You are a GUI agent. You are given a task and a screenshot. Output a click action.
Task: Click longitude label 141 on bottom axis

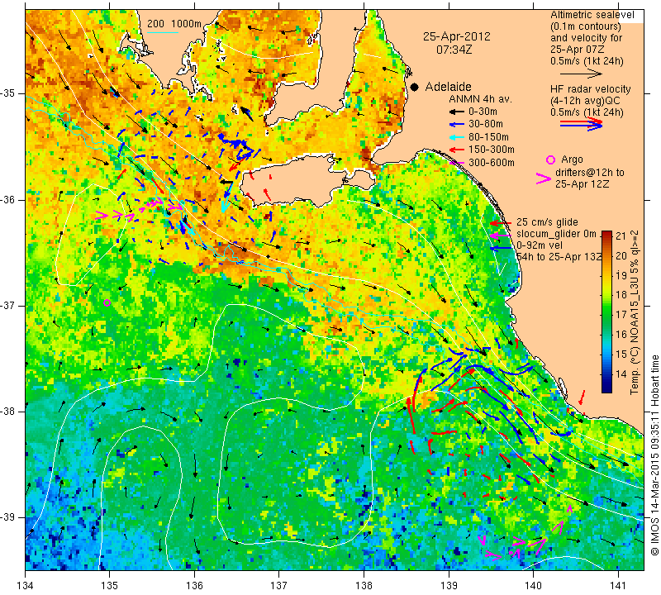pos(618,586)
